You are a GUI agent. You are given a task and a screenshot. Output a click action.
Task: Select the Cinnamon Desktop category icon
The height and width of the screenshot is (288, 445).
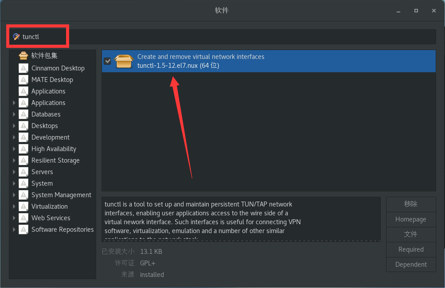click(23, 68)
